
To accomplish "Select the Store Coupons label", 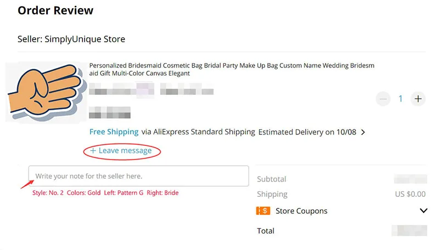I will (301, 211).
